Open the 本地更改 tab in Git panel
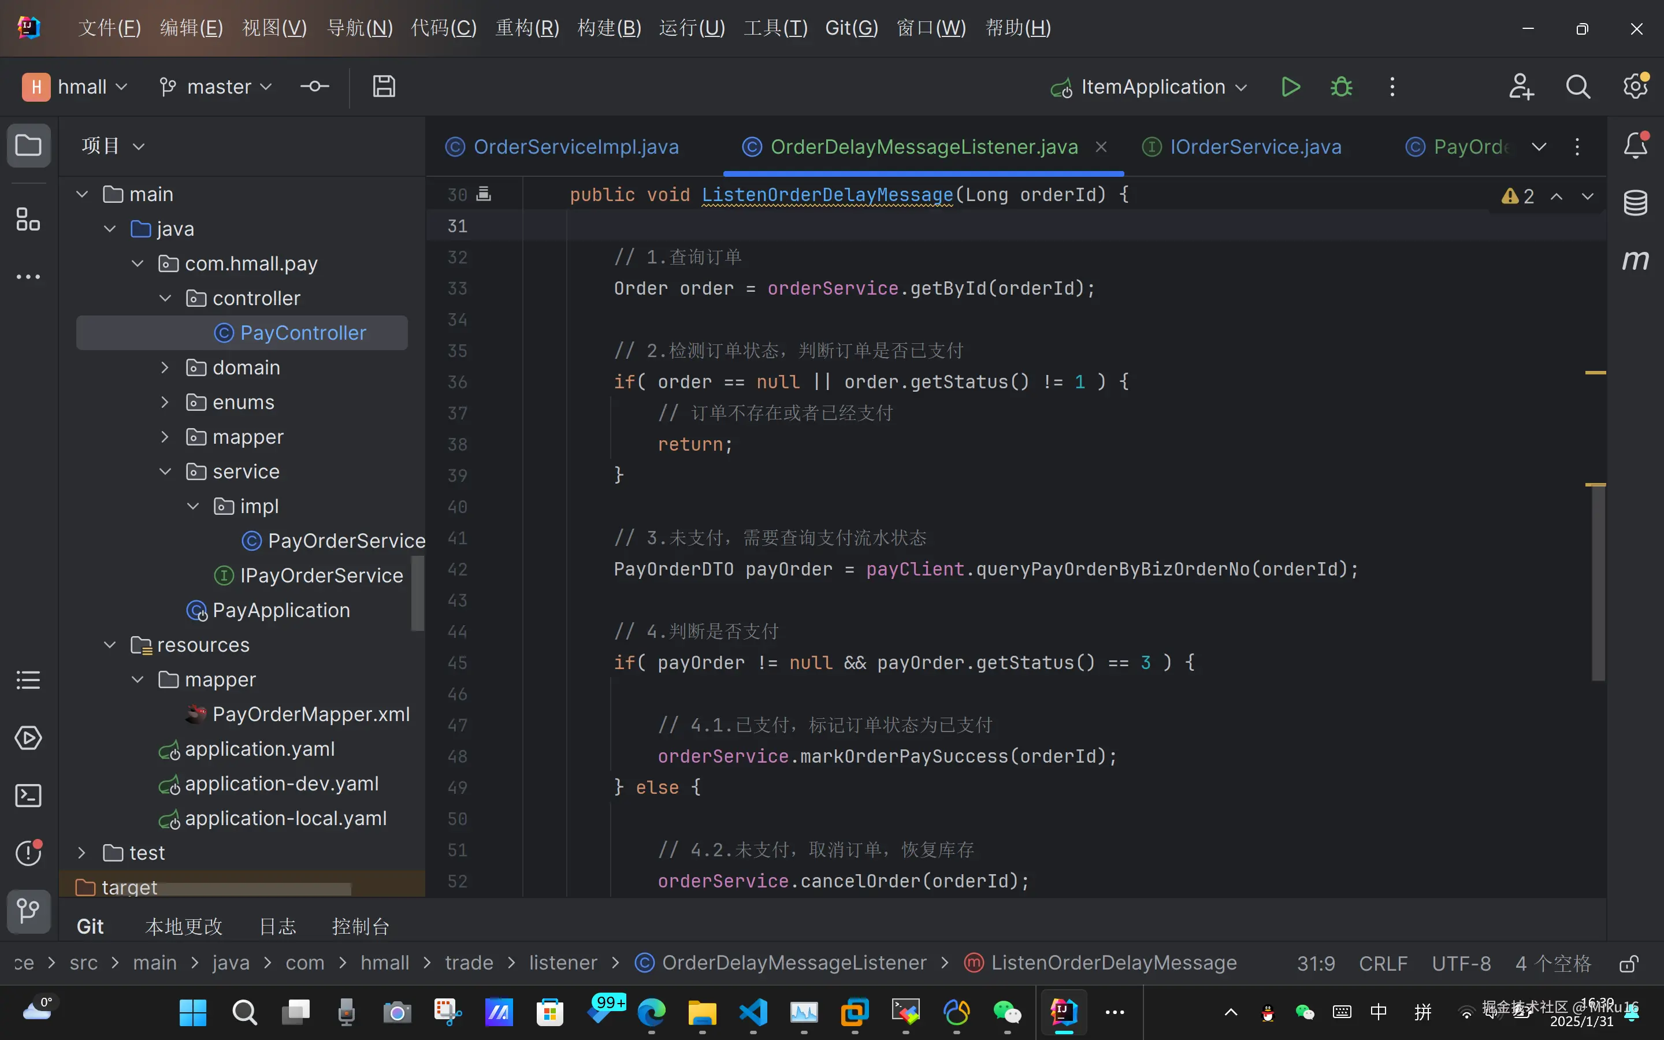1664x1040 pixels. click(x=184, y=927)
